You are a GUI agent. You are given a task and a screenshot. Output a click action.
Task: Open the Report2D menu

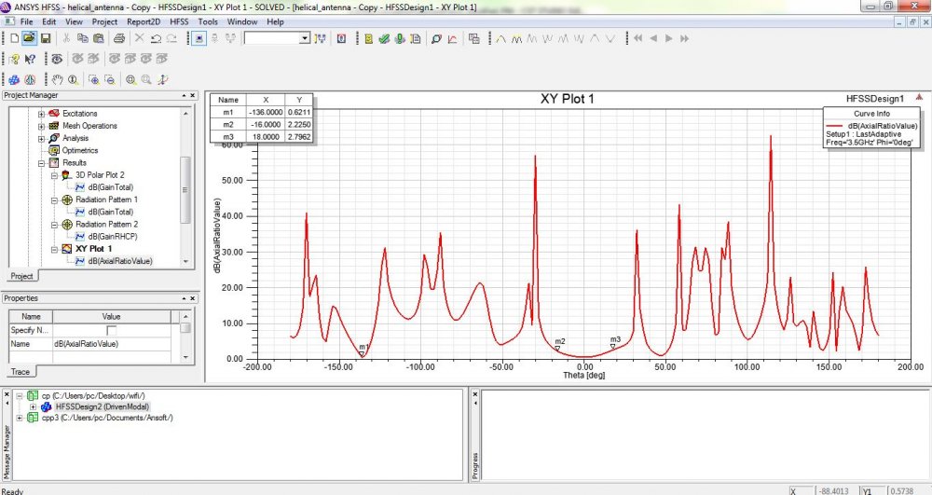coord(144,22)
